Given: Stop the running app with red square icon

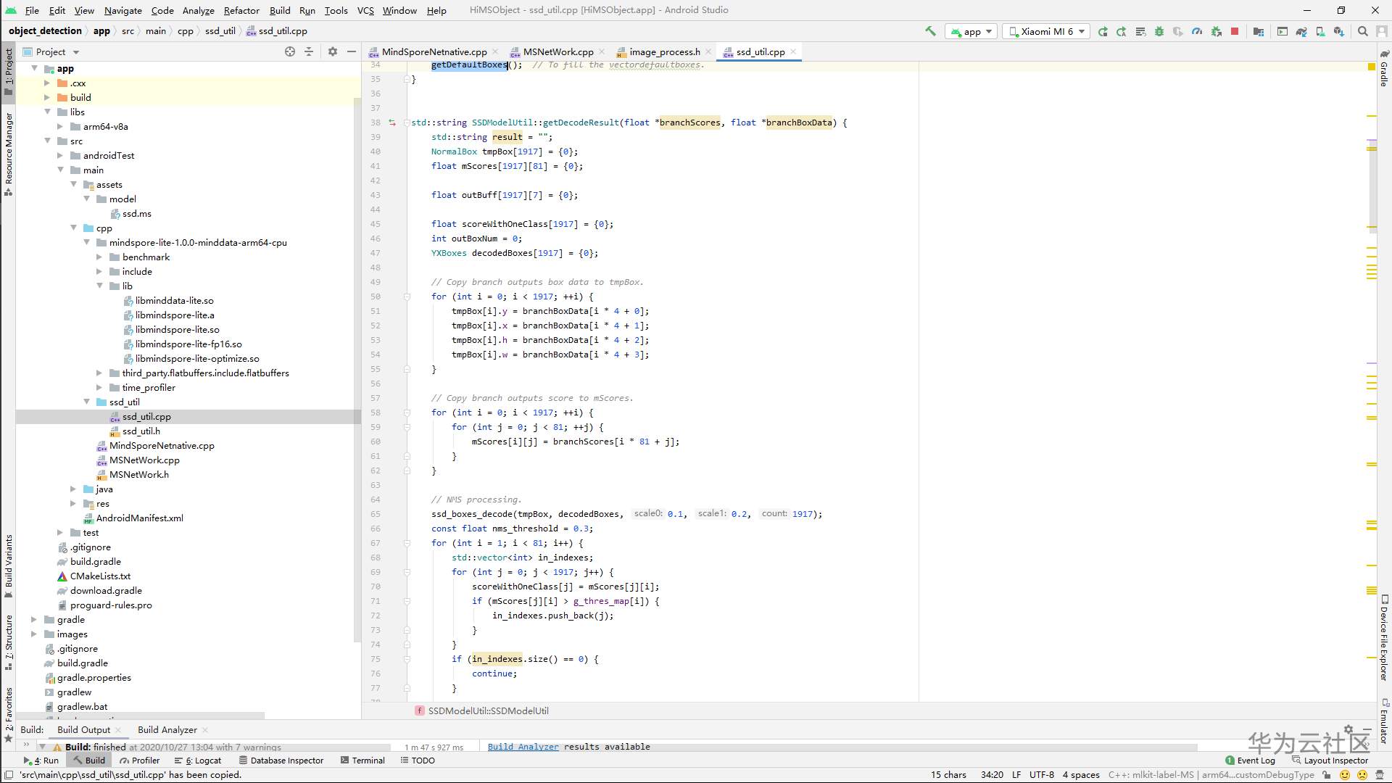Looking at the screenshot, I should point(1234,31).
